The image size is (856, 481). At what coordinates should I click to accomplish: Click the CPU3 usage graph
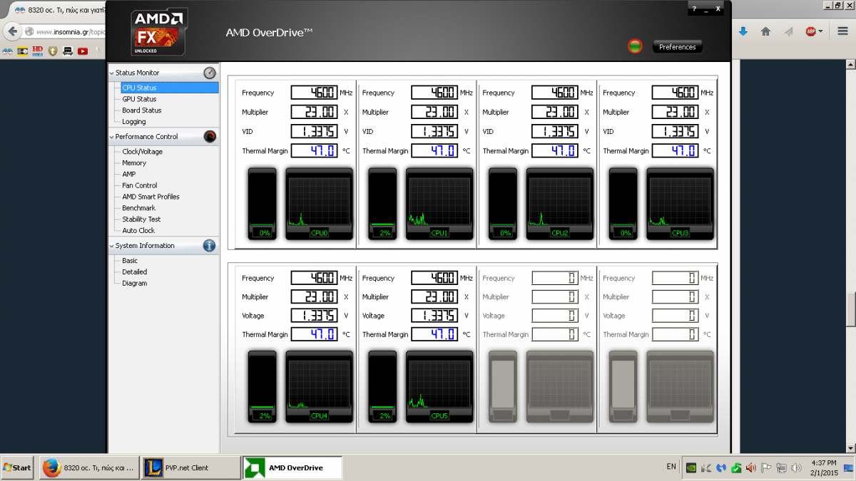(x=680, y=204)
